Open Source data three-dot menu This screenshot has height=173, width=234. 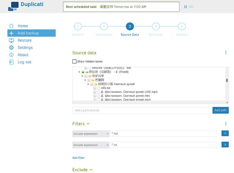(226, 53)
